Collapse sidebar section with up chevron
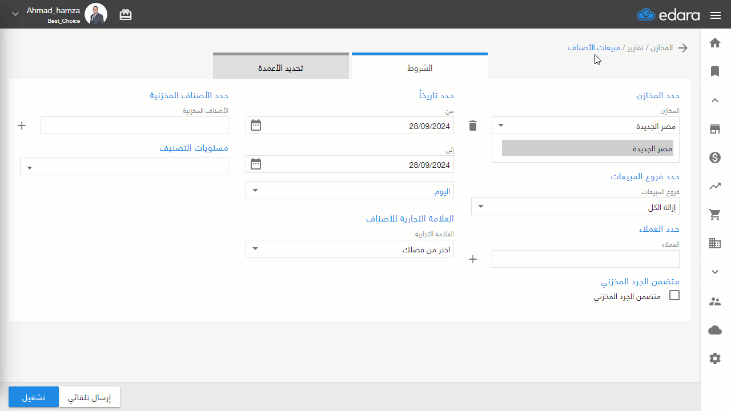 click(x=715, y=100)
